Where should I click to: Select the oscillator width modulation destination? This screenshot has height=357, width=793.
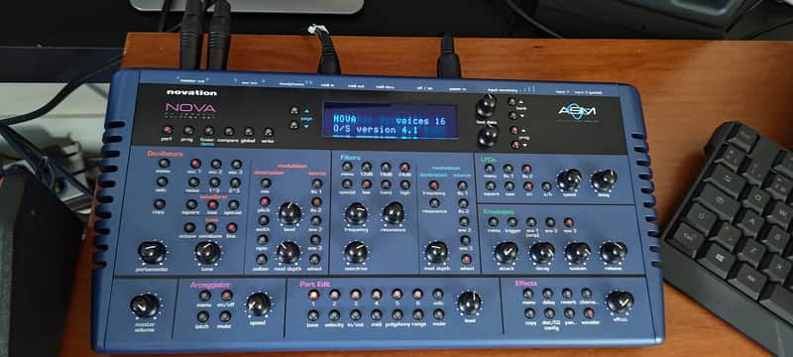[x=264, y=220]
